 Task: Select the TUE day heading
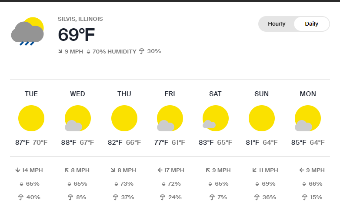(31, 94)
